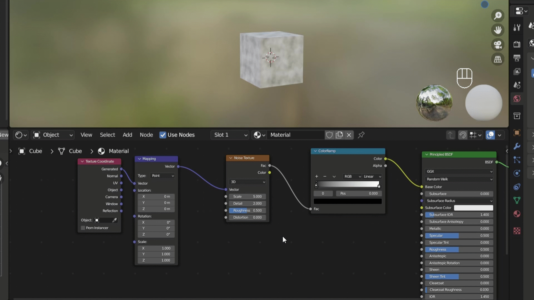Enable the From Instancer checkbox
This screenshot has height=300, width=534.
click(x=83, y=228)
